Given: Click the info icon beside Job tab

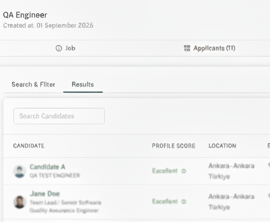Looking at the screenshot, I should click(x=59, y=48).
